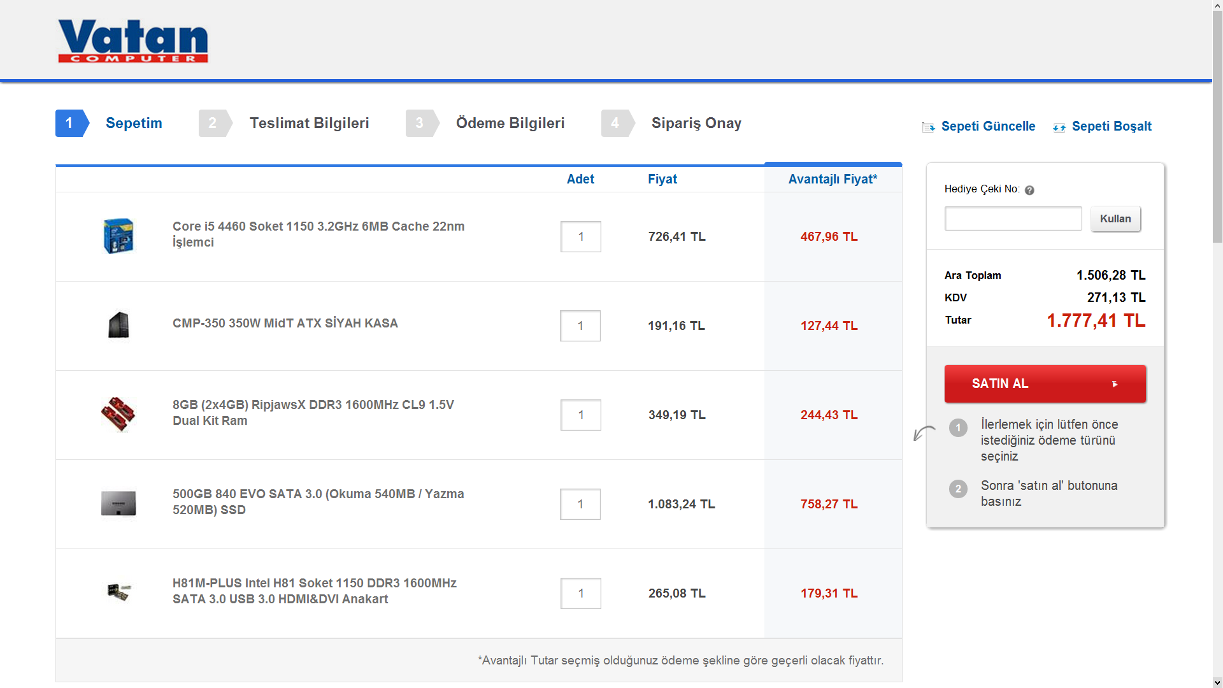The image size is (1223, 688).
Task: Click the Sepeti Boşalt empty cart icon
Action: 1059,127
